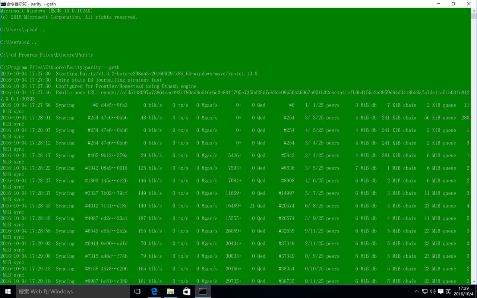Click the 'Public node URL' enode text

point(262,93)
